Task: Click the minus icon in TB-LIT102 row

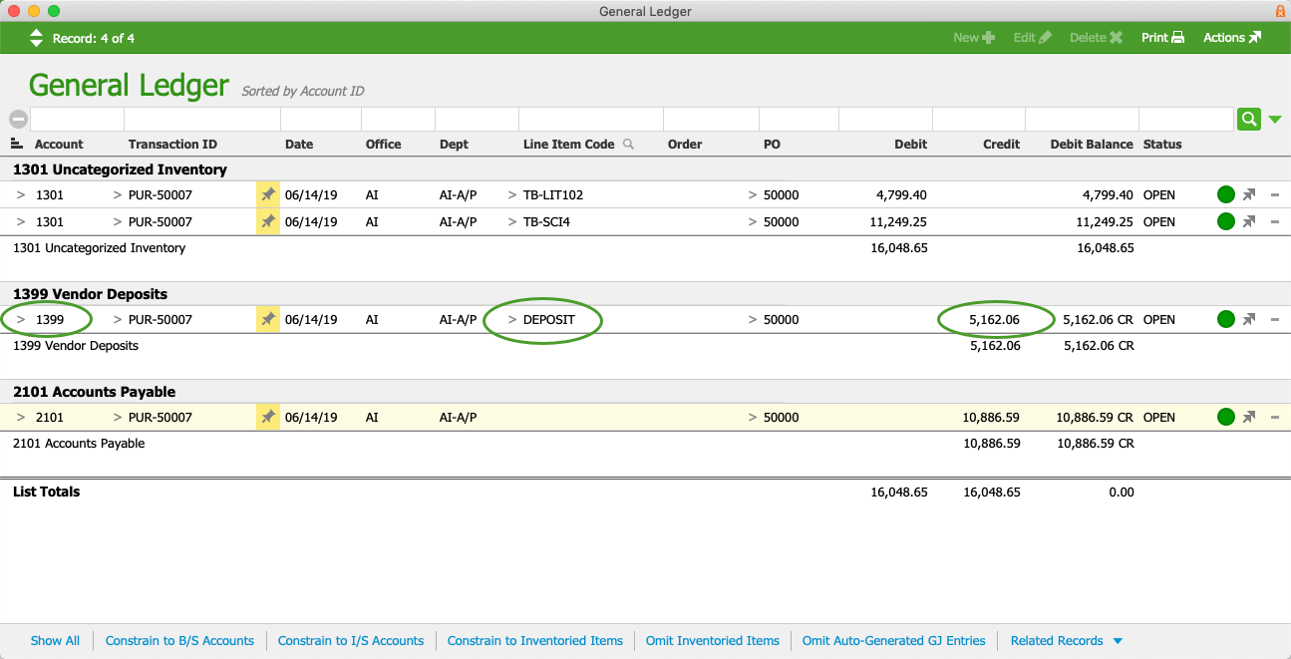Action: pyautogui.click(x=1275, y=194)
